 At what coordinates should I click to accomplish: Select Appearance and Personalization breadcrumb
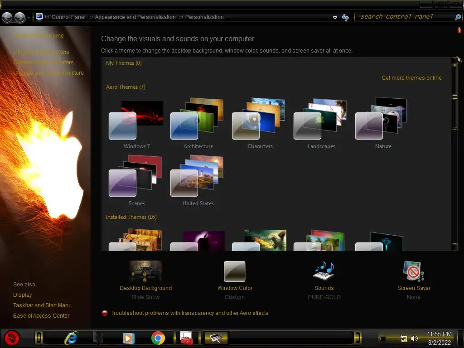(135, 17)
